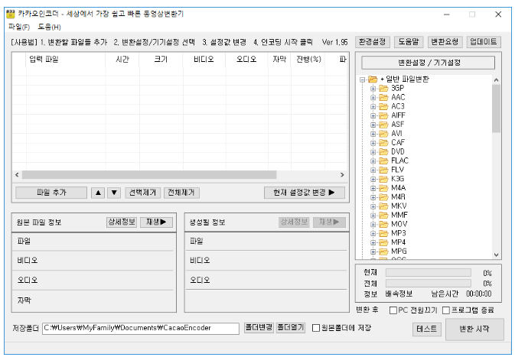The image size is (515, 357).
Task: Check the 원본폴더에 저장 option
Action: tap(315, 328)
